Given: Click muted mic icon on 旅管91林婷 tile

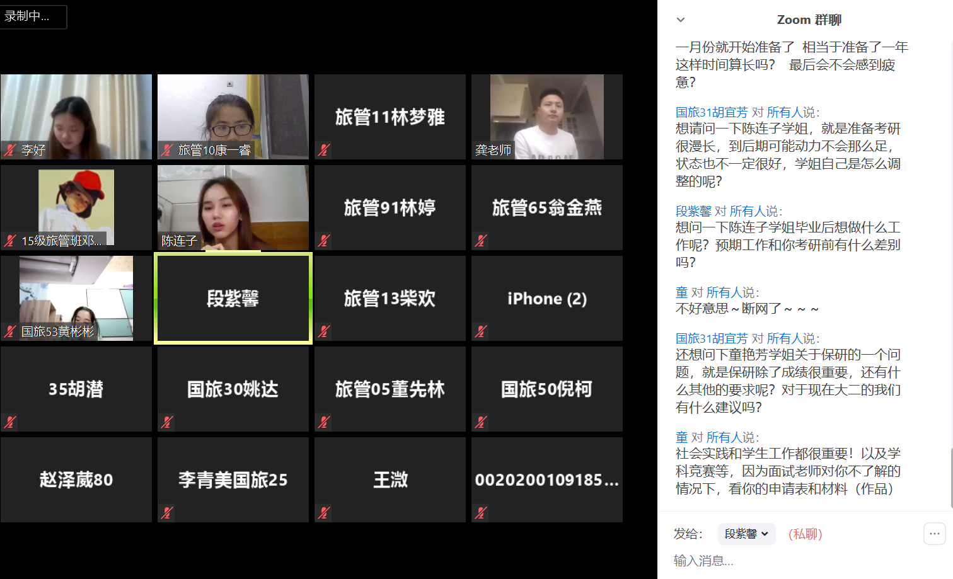Looking at the screenshot, I should coord(324,241).
